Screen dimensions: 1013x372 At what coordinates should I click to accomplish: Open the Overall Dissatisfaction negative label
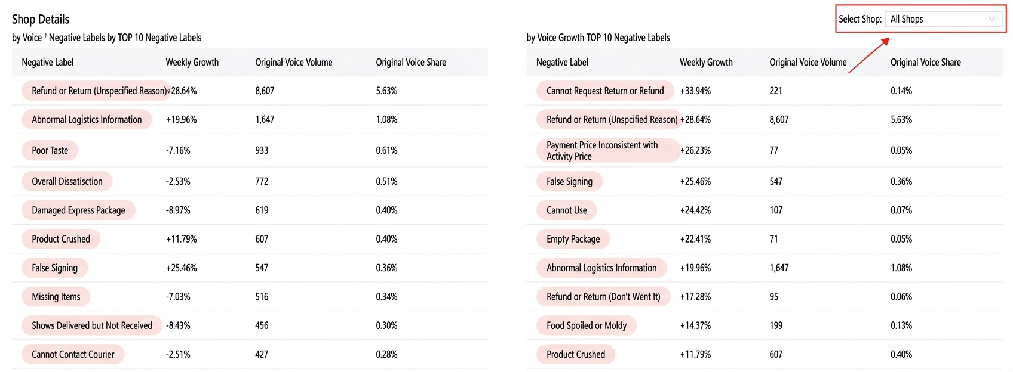tap(67, 181)
